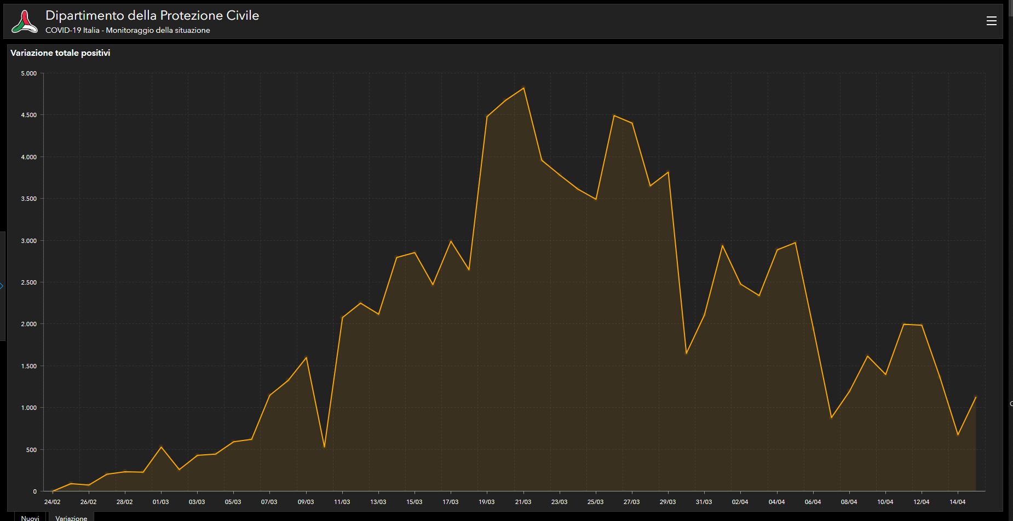Click the 05/03 date label
Viewport: 1013px width, 521px height.
pos(233,502)
